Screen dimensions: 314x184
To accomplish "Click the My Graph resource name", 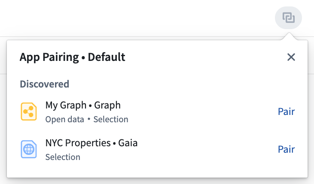I will coord(66,105).
